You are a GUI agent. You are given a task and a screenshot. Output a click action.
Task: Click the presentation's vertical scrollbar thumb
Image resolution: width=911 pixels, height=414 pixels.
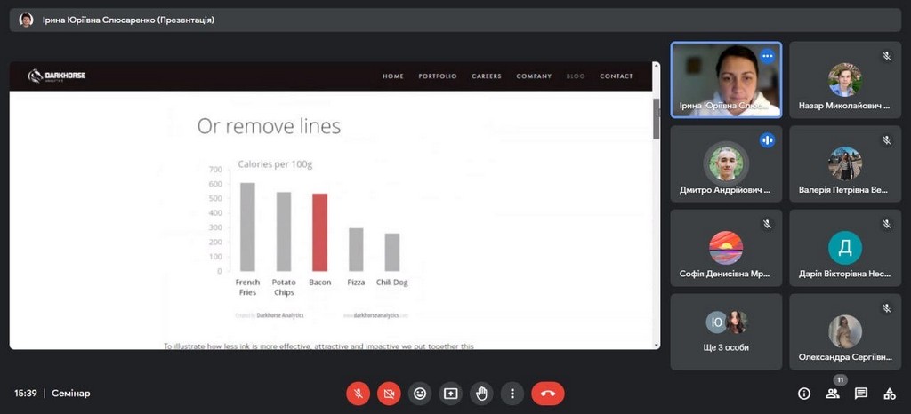tap(657, 117)
